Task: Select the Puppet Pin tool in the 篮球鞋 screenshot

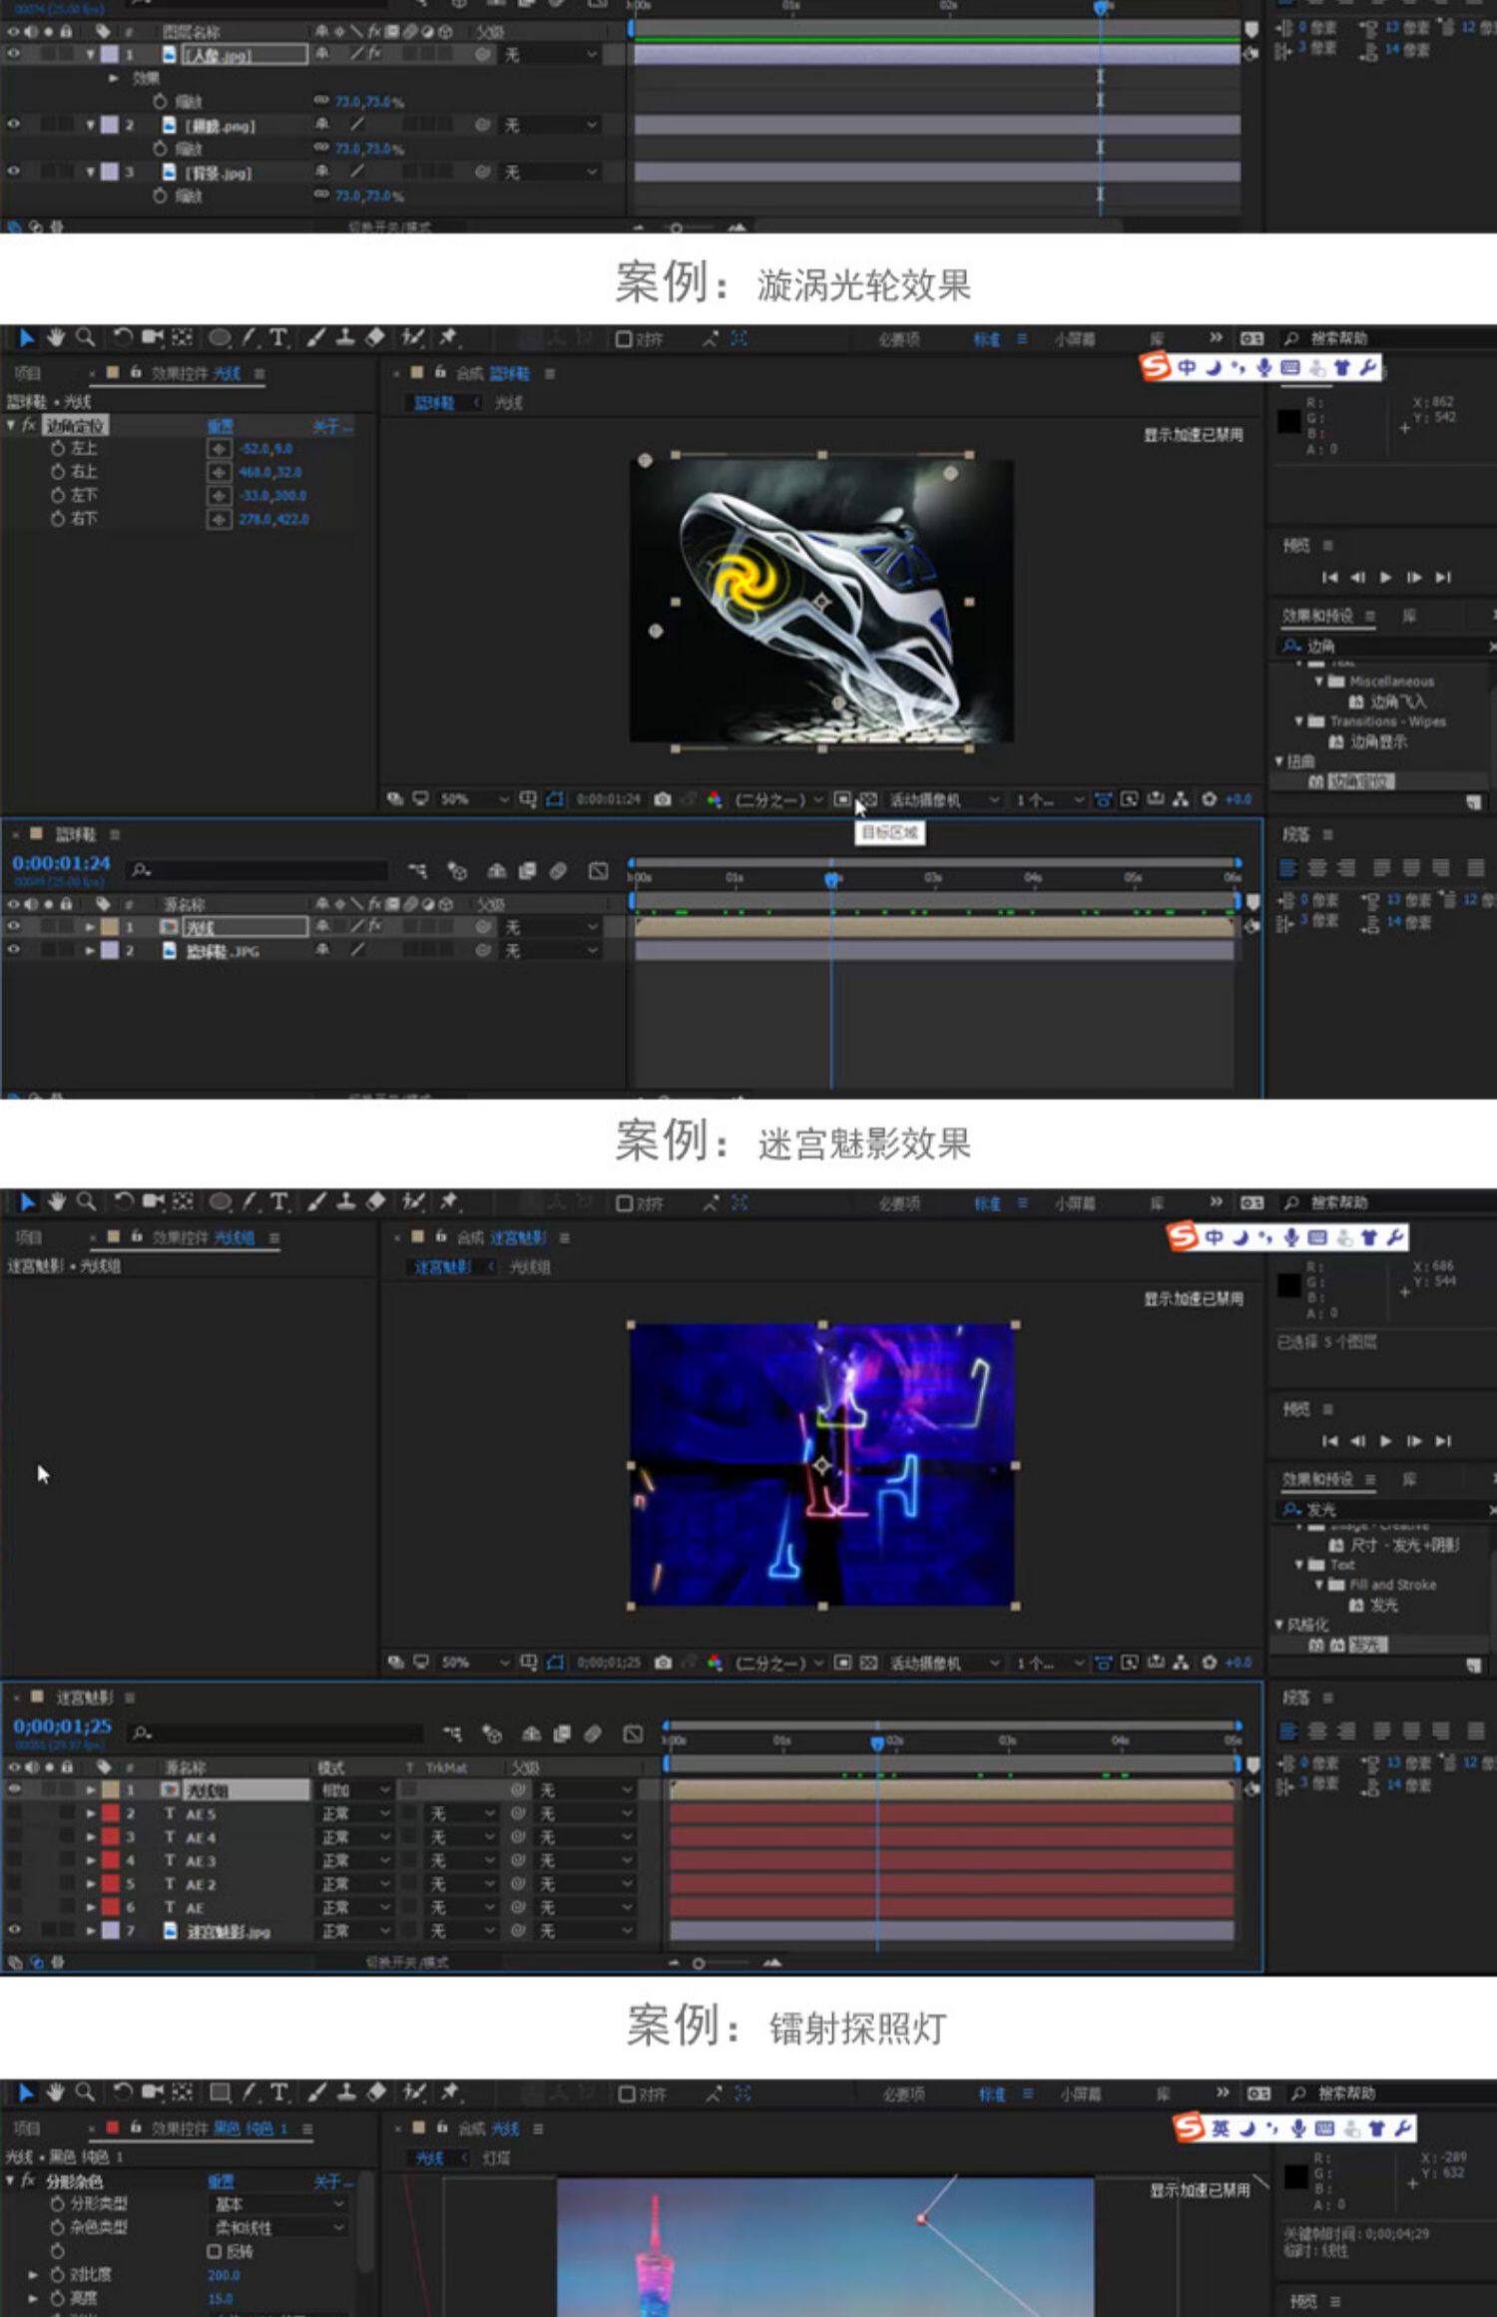Action: pyautogui.click(x=448, y=337)
